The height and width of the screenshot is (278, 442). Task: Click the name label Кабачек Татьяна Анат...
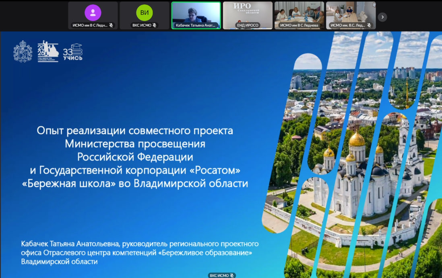tap(195, 25)
